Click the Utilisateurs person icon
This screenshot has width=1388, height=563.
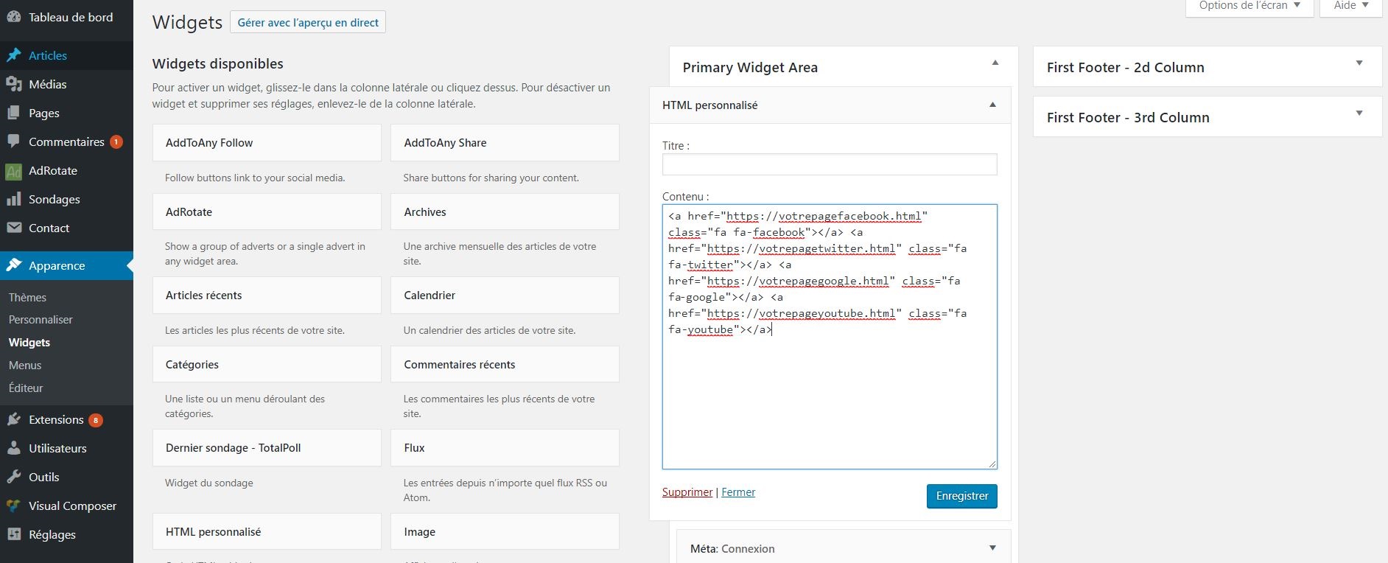tap(14, 449)
